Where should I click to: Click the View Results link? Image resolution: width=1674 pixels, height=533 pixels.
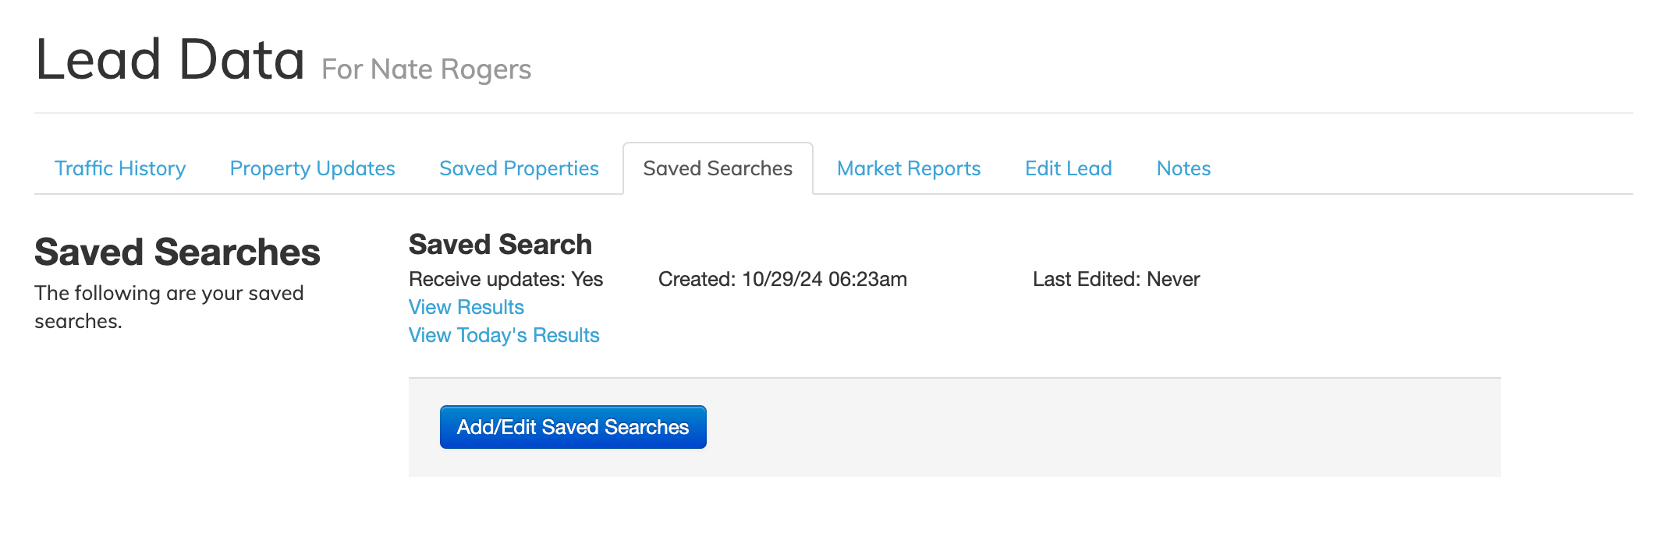[x=466, y=307]
